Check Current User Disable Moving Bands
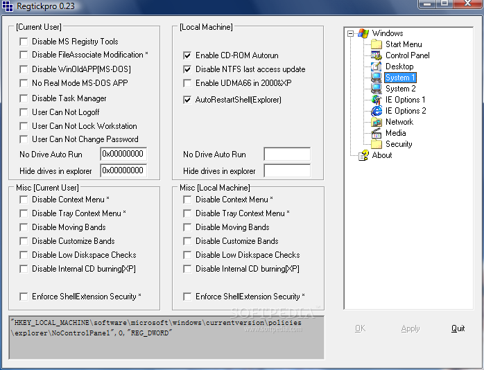Image resolution: width=484 pixels, height=370 pixels. pyautogui.click(x=24, y=227)
